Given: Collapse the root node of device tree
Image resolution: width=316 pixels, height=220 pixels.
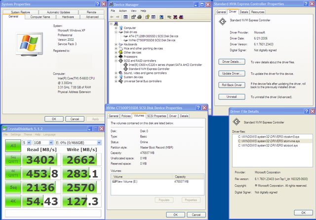Looking at the screenshot, I should tap(111, 24).
